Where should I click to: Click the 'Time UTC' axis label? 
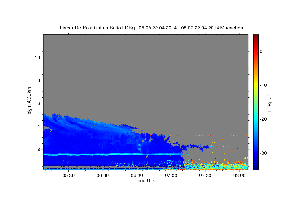146,181
